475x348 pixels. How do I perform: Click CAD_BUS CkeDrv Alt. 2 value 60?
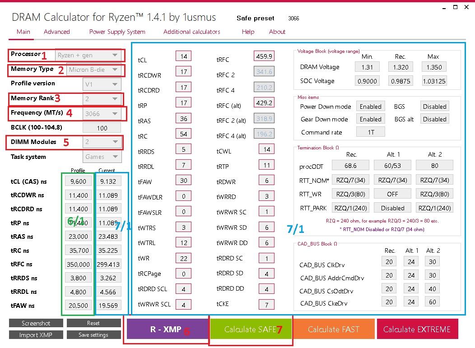[x=432, y=302]
